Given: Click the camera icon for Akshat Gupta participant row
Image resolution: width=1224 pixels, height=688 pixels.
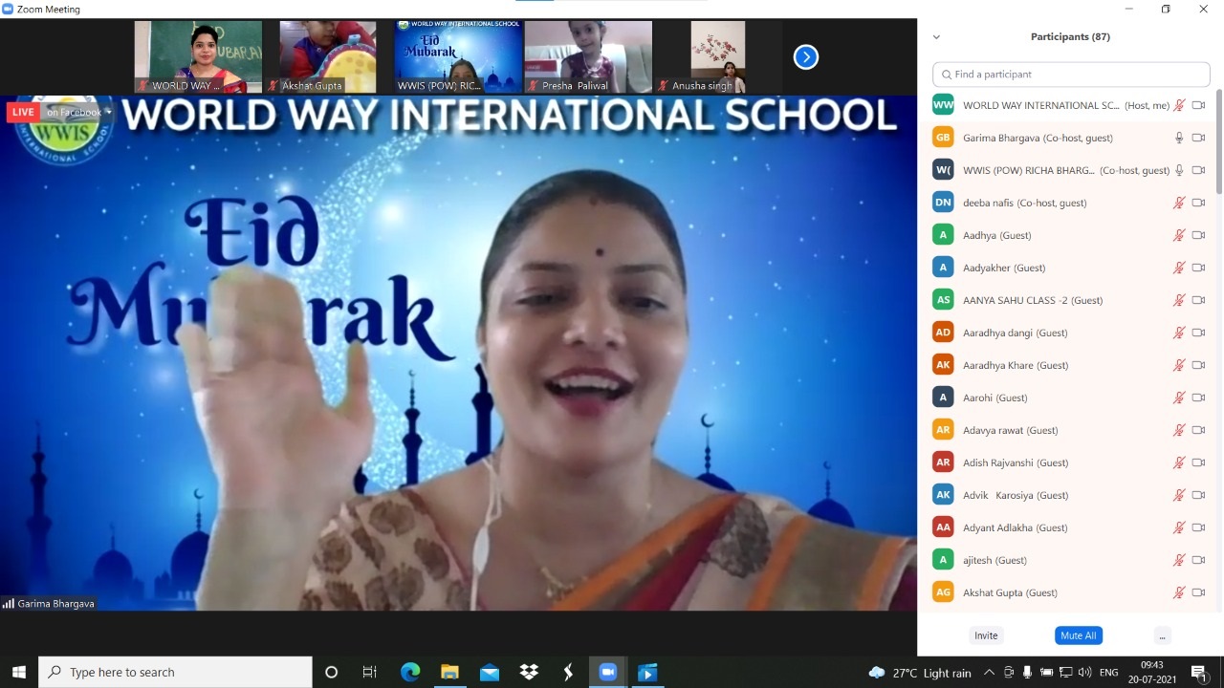Looking at the screenshot, I should 1198,592.
